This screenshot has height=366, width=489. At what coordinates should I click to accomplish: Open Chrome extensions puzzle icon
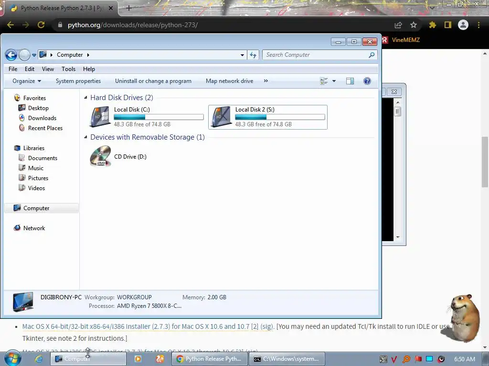pyautogui.click(x=433, y=25)
